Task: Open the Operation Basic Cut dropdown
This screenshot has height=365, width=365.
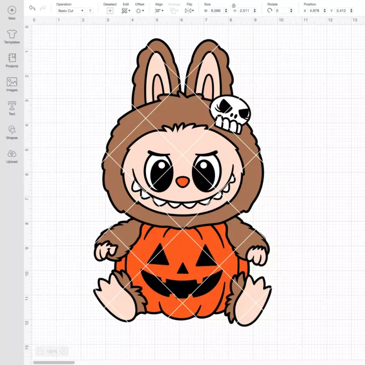Action: pos(71,10)
